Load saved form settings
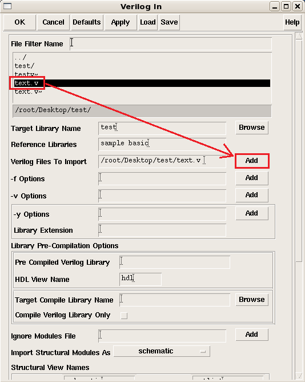This screenshot has width=305, height=382. tap(148, 22)
